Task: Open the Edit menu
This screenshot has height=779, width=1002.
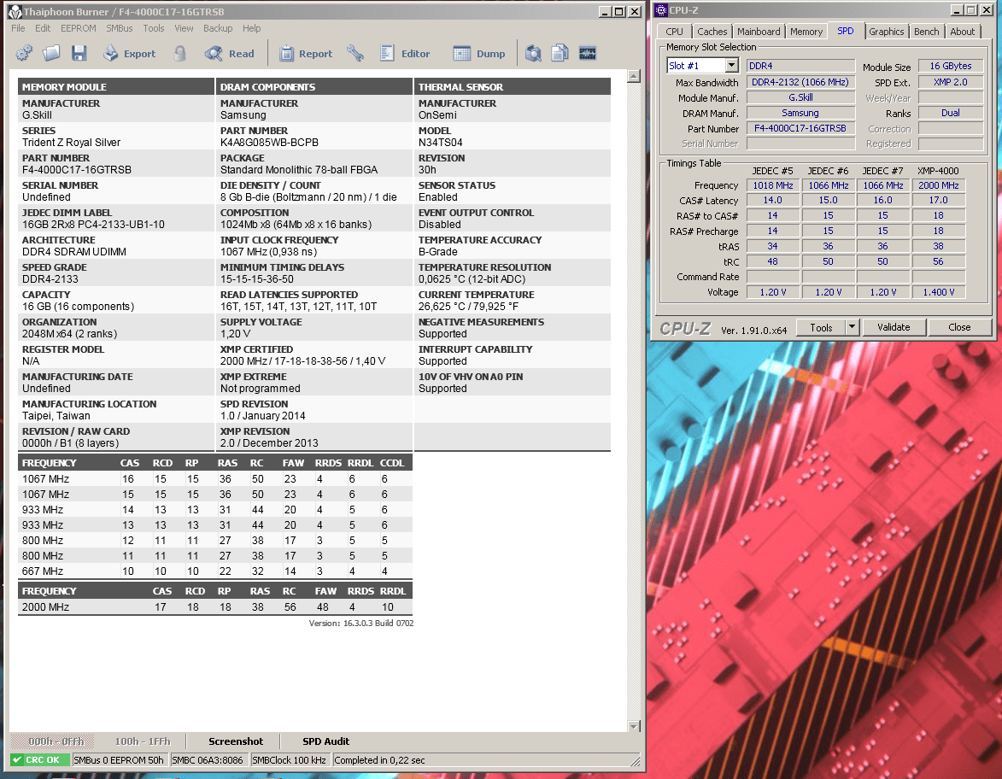Action: click(43, 28)
